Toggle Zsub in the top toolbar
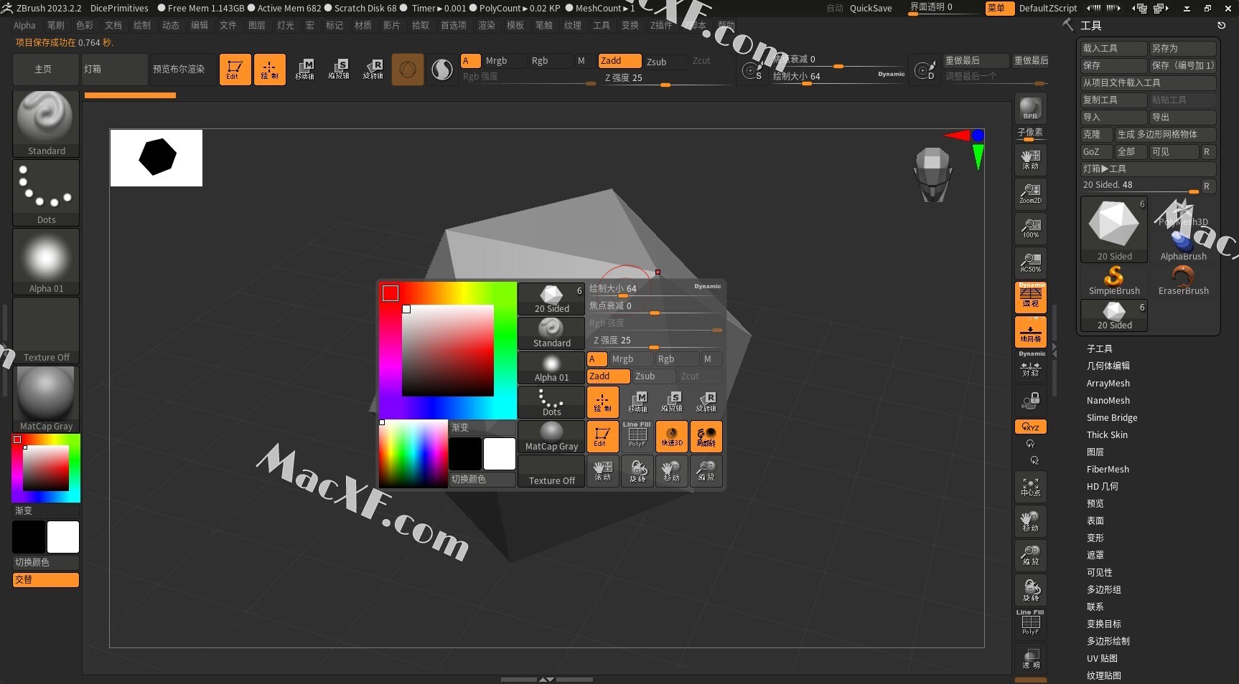 [x=665, y=62]
